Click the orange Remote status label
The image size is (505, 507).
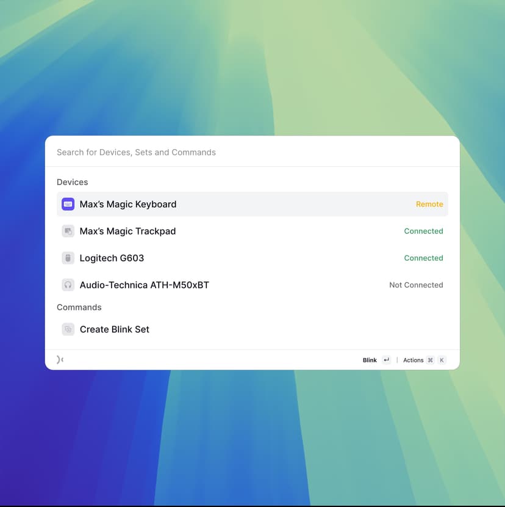click(429, 204)
